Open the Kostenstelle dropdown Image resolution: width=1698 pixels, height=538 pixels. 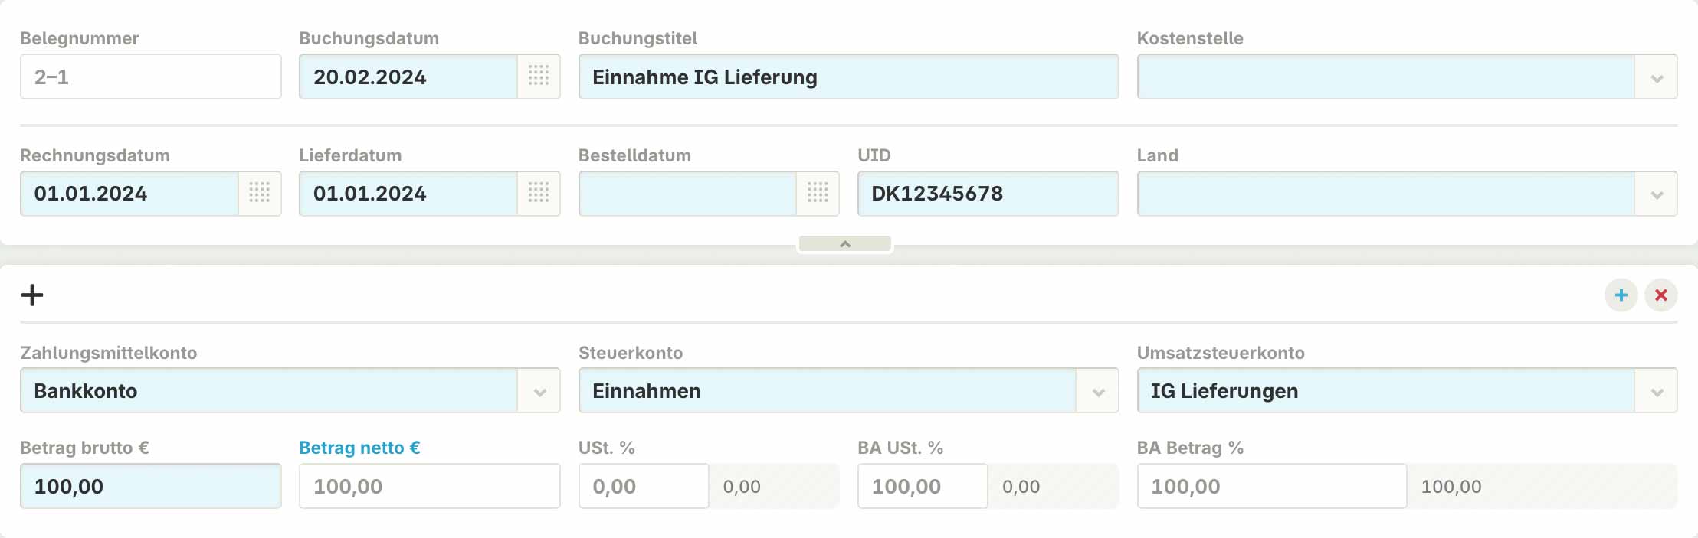click(x=1657, y=77)
